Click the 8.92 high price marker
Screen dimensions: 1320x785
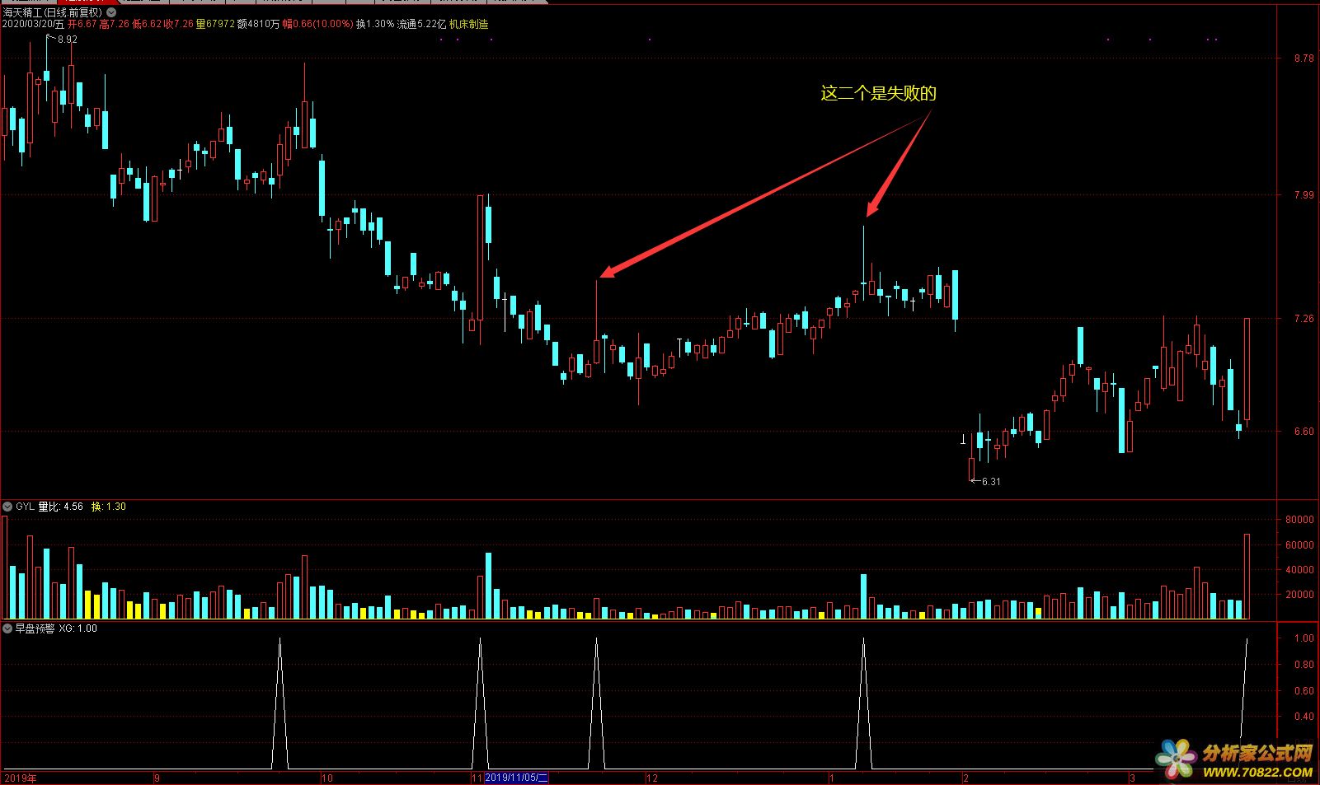[x=67, y=40]
